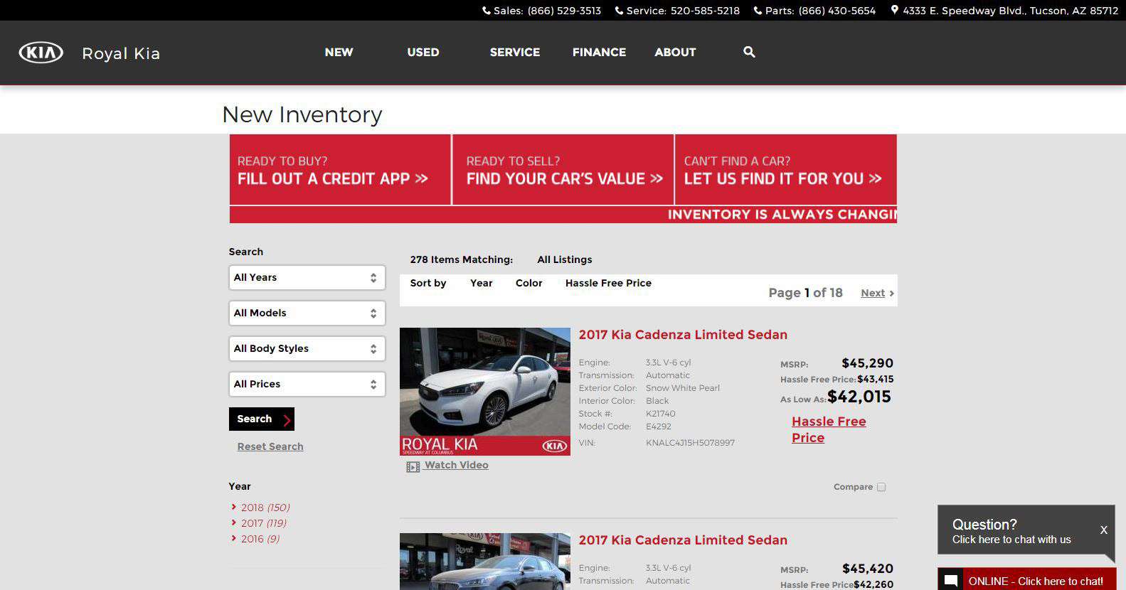Click the Kia logo in header
The width and height of the screenshot is (1126, 590).
(41, 53)
